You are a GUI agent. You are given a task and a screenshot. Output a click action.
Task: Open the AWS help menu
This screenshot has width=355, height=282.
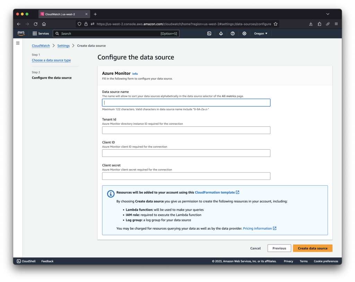233,33
